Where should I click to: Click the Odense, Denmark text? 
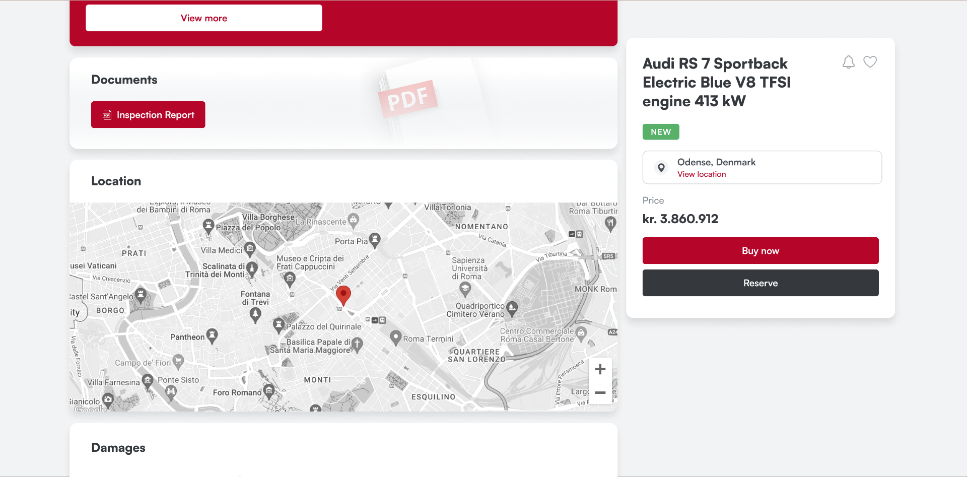(716, 162)
